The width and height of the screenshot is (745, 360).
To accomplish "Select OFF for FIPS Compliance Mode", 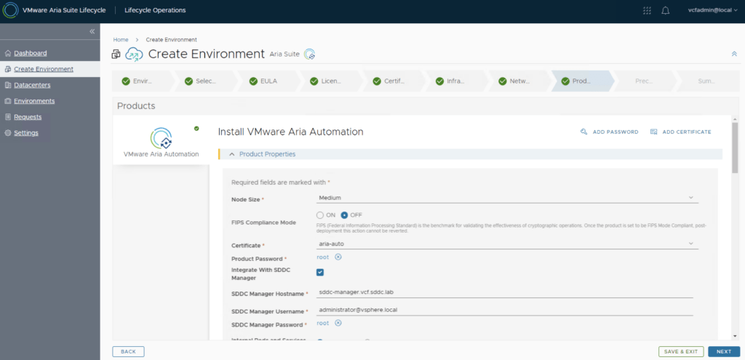I will (x=345, y=215).
